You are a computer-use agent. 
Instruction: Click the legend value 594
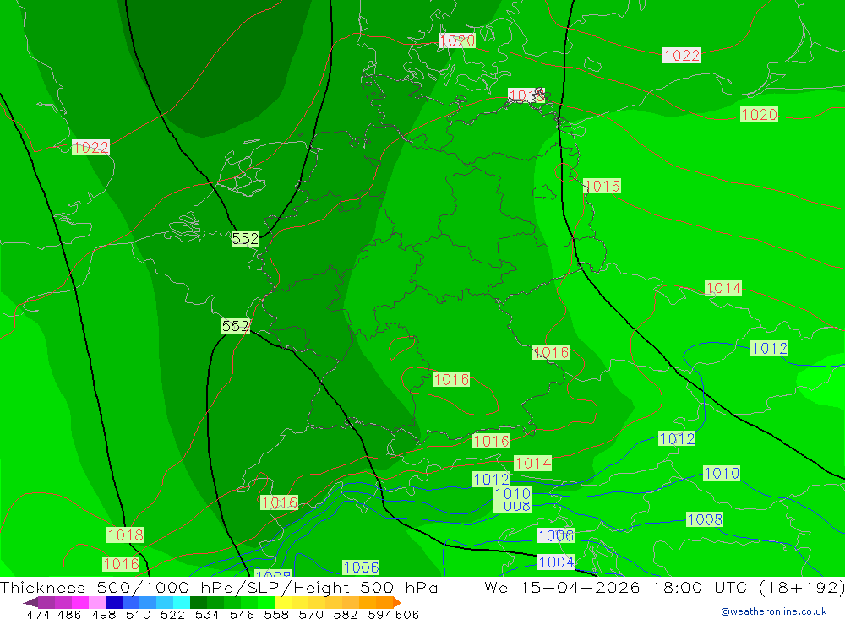pos(380,614)
